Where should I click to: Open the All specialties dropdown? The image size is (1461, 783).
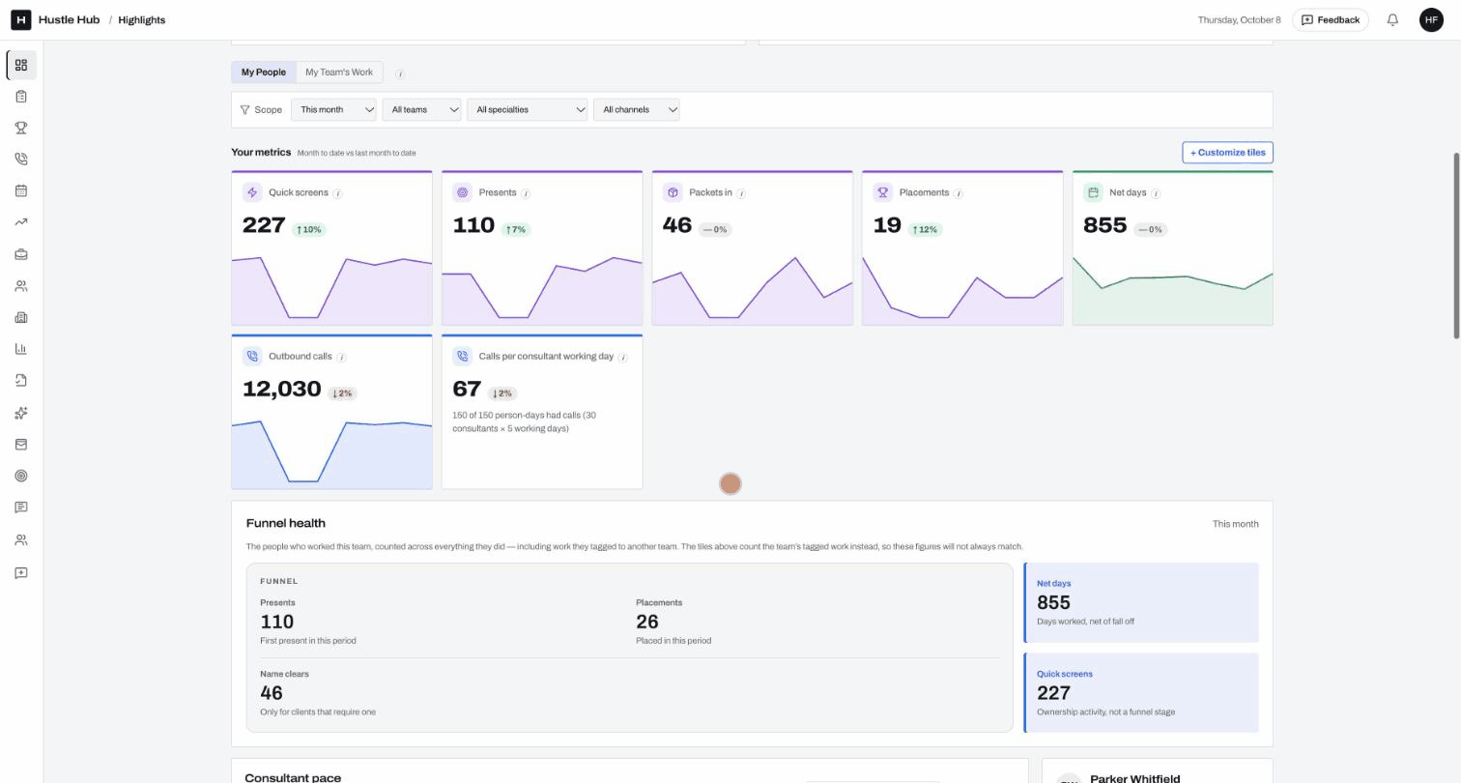tap(528, 109)
